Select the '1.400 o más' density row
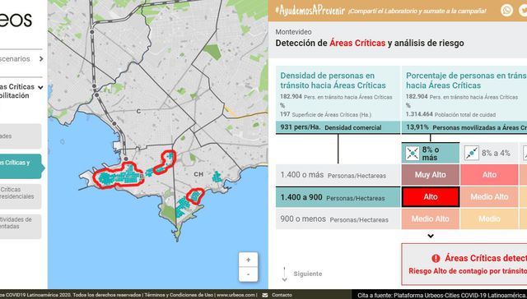The image size is (527, 299). click(x=338, y=175)
